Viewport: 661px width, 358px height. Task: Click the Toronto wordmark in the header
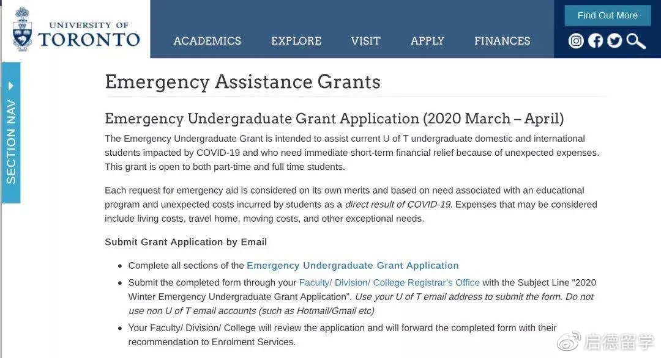pos(89,40)
